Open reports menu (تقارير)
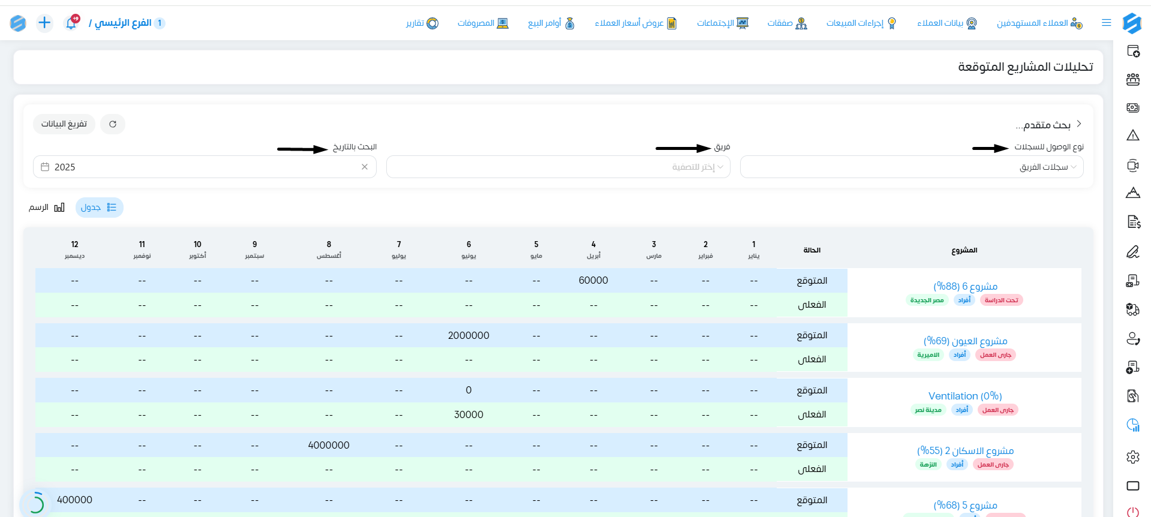This screenshot has height=517, width=1151. pos(422,23)
